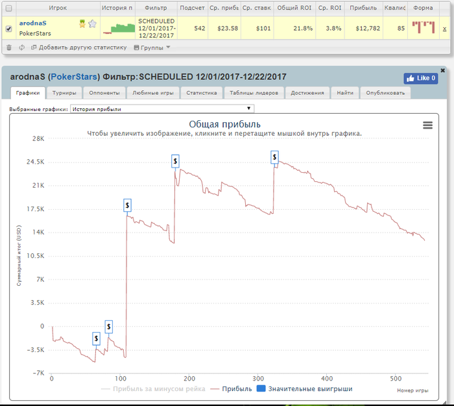
Task: Sort by the Игрок column header
Action: (x=58, y=8)
